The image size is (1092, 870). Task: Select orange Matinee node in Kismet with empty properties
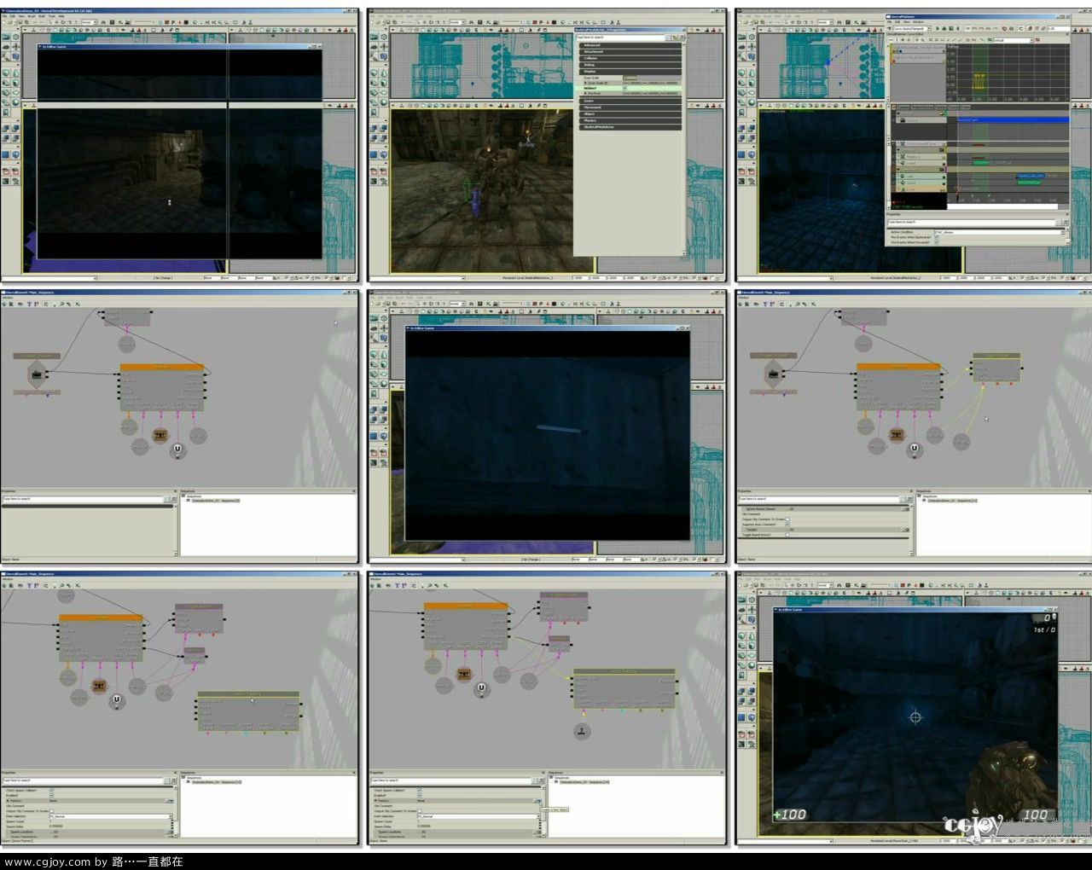coord(162,387)
